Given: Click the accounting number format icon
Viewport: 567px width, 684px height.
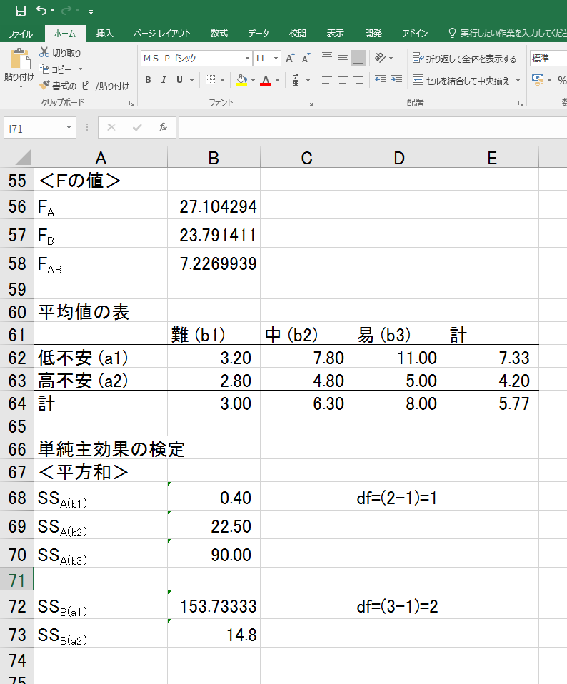Looking at the screenshot, I should coord(538,80).
